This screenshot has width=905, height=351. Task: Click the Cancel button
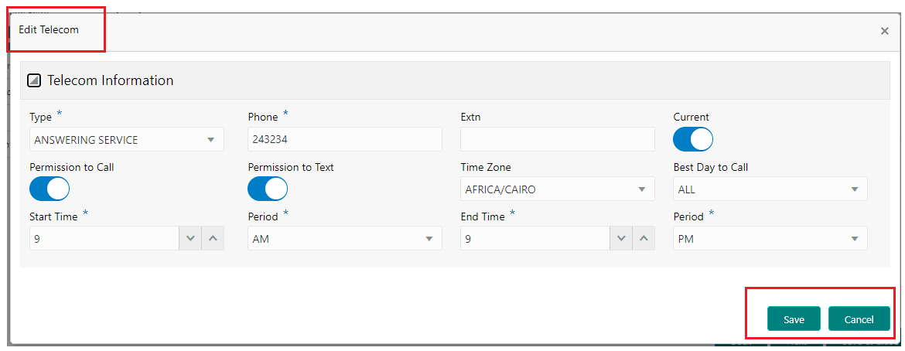coord(859,319)
